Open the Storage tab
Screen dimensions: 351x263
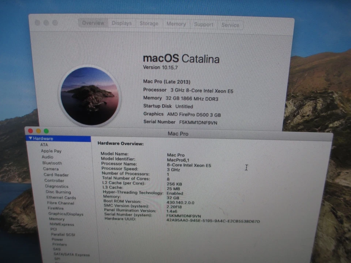click(x=149, y=23)
